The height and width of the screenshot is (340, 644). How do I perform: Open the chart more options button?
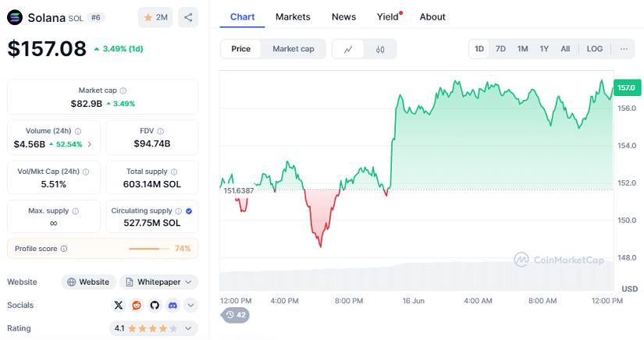coord(623,49)
